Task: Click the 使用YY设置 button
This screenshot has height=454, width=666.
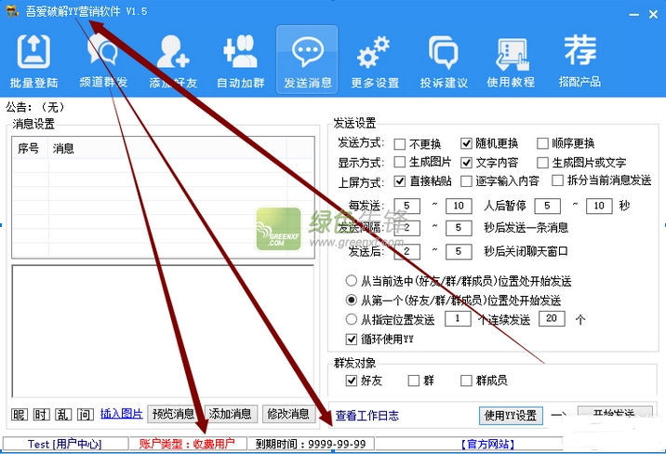Action: point(511,415)
